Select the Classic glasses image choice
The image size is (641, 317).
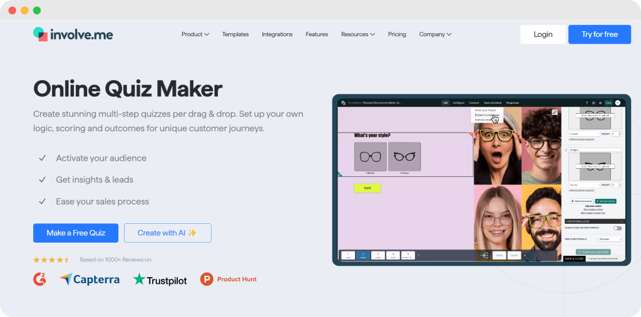[371, 157]
